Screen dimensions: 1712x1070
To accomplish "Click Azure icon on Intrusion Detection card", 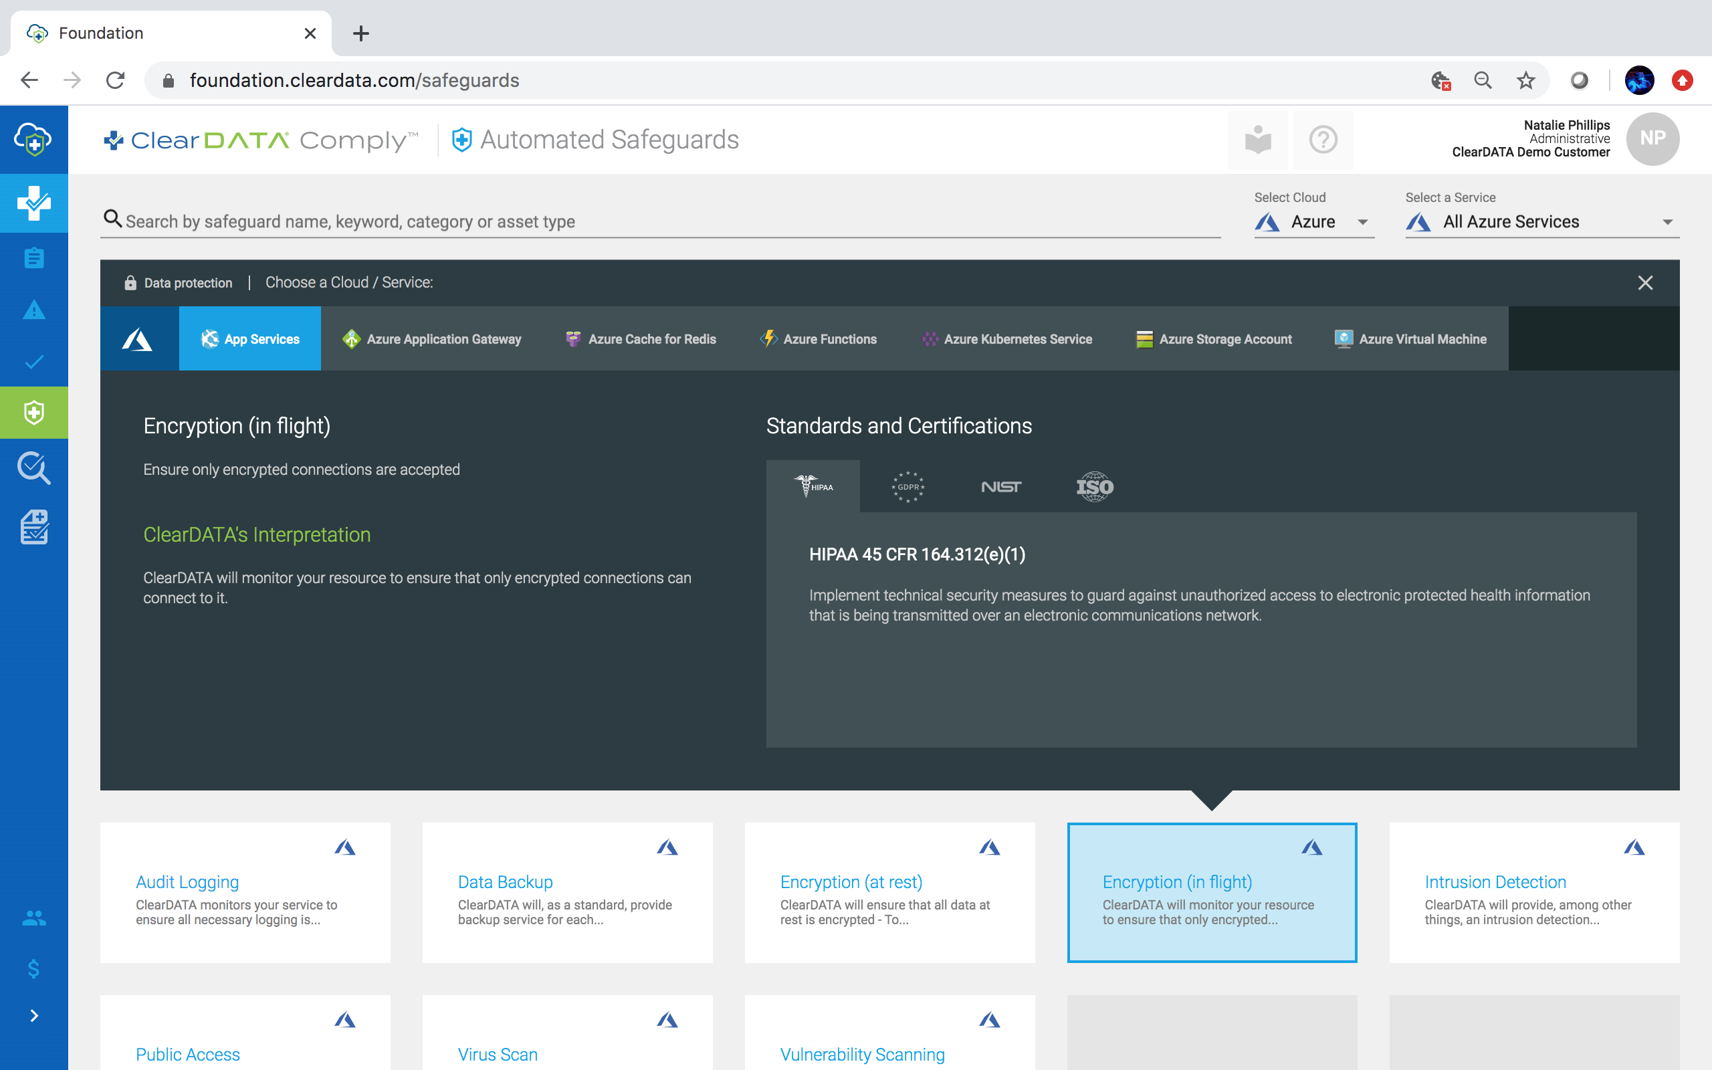I will pos(1634,847).
